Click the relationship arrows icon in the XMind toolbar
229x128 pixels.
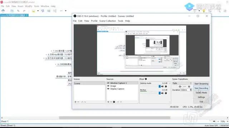pos(43,11)
